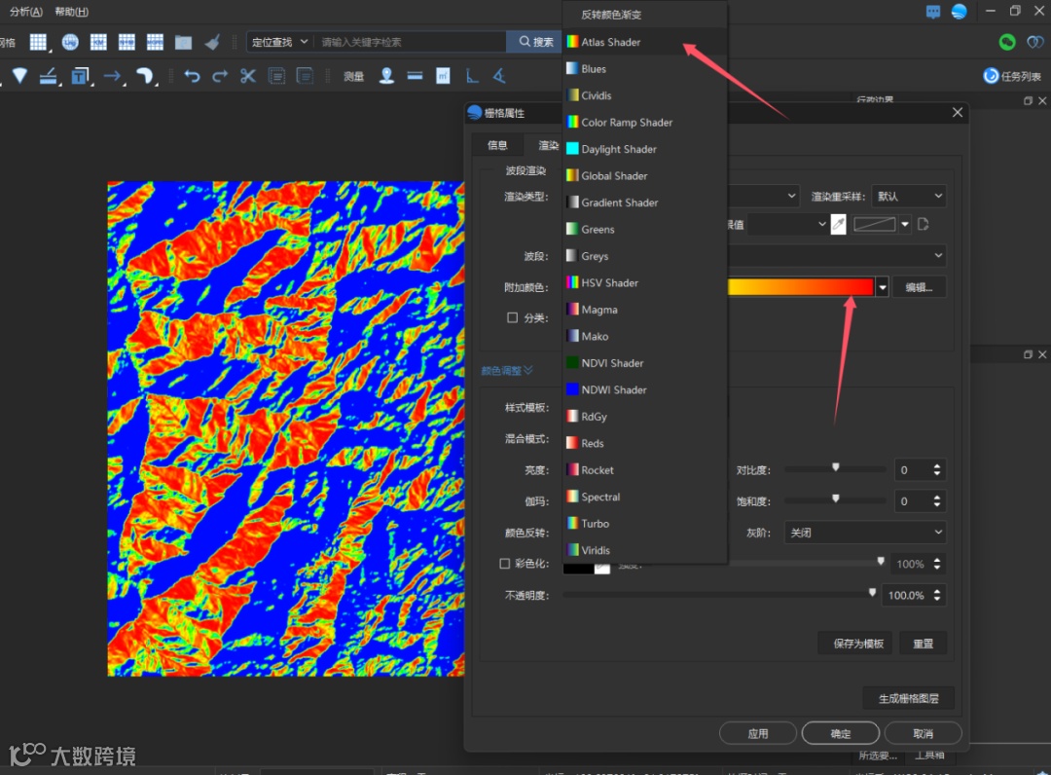Click the location pin measure icon
This screenshot has width=1051, height=775.
click(386, 76)
